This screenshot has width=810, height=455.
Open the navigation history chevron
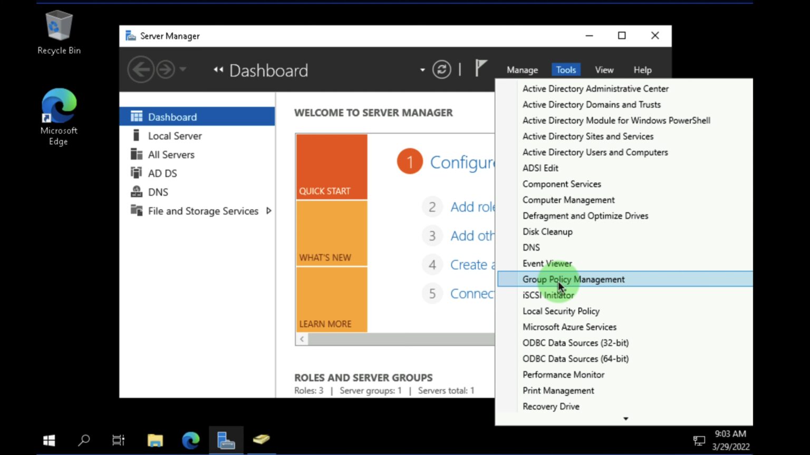183,69
